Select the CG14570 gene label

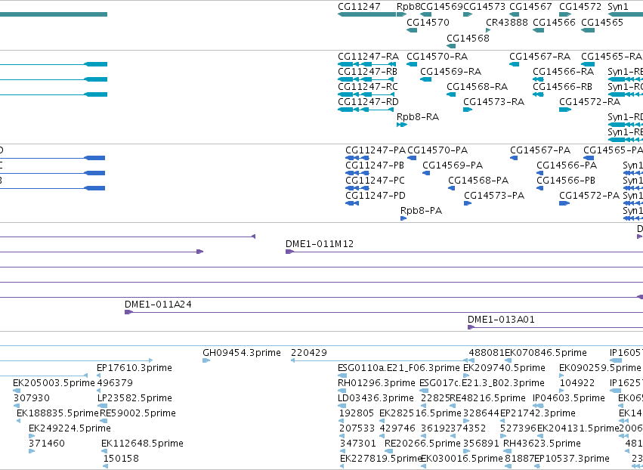(428, 22)
